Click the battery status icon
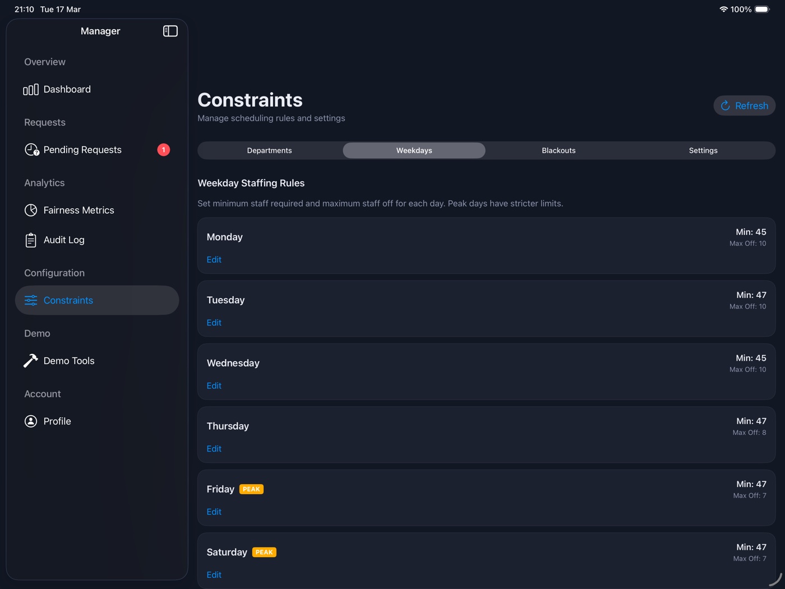This screenshot has width=785, height=589. (763, 9)
